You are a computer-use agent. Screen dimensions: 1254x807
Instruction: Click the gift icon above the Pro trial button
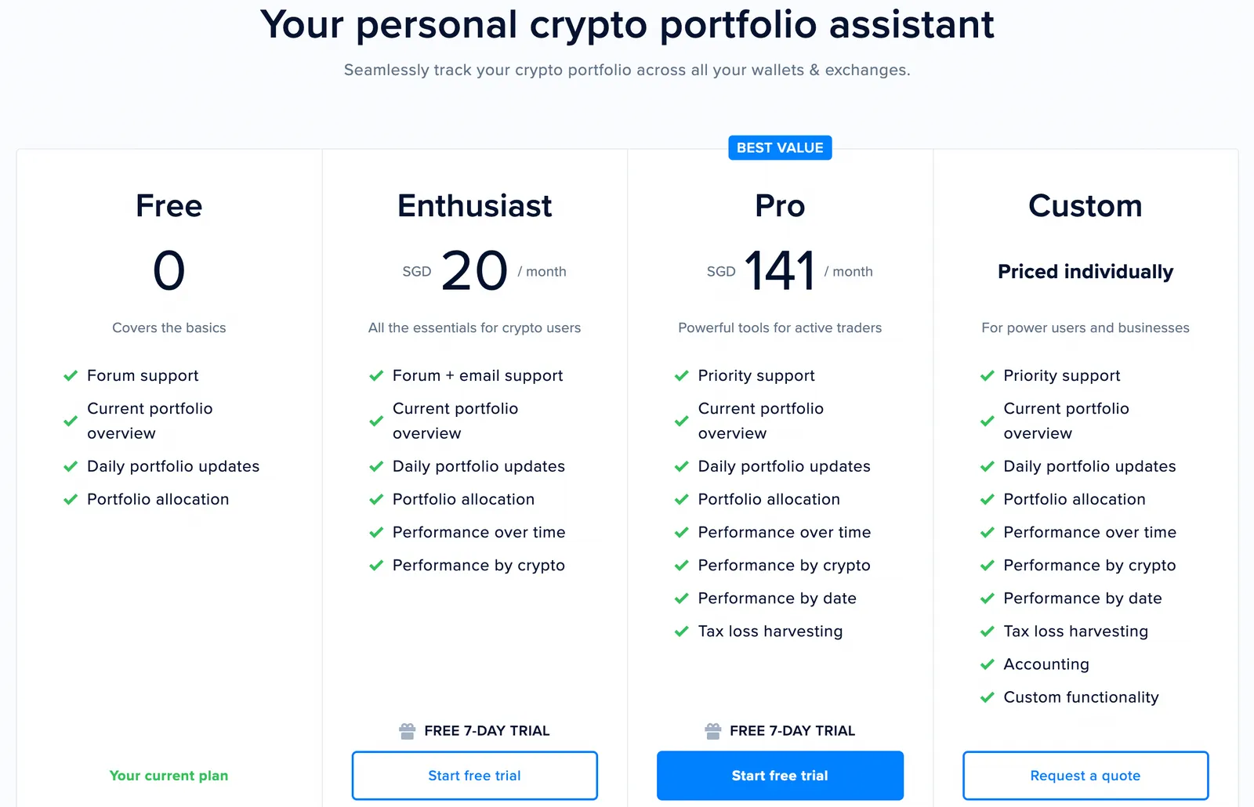point(712,731)
